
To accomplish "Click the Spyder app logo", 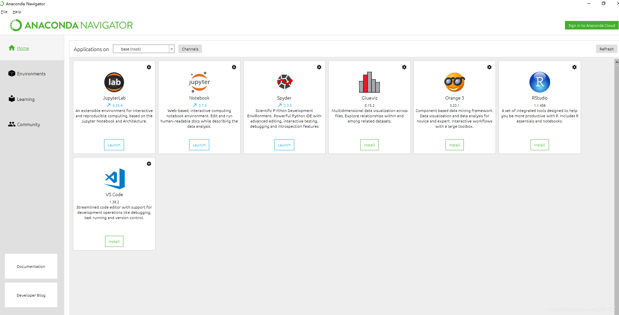I will [x=284, y=82].
